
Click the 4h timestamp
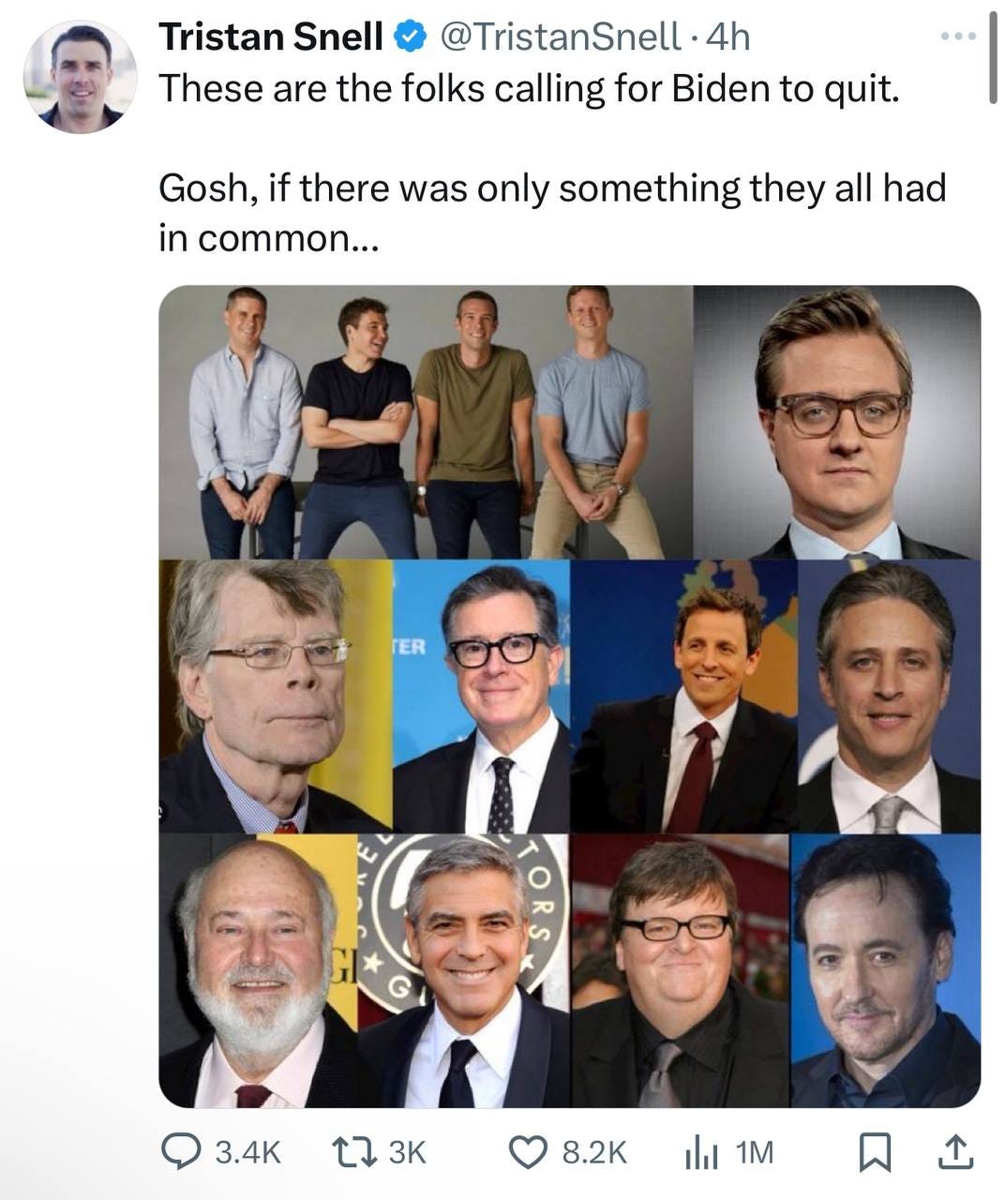[x=727, y=37]
